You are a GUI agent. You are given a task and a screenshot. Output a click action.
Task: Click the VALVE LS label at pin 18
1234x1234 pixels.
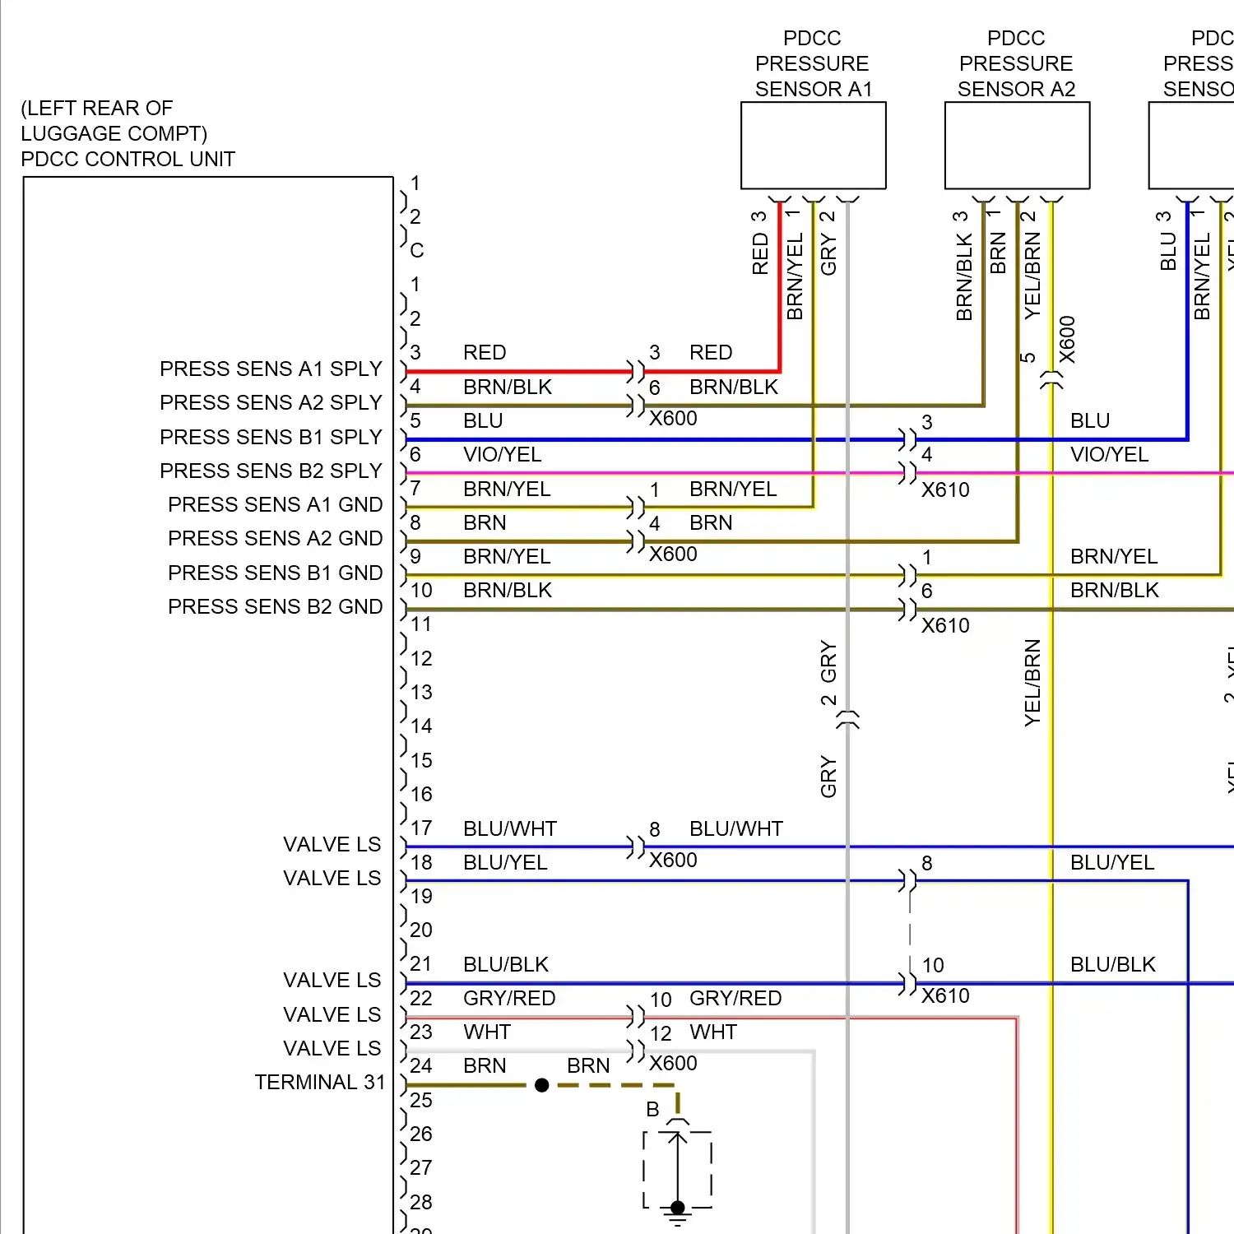[332, 878]
